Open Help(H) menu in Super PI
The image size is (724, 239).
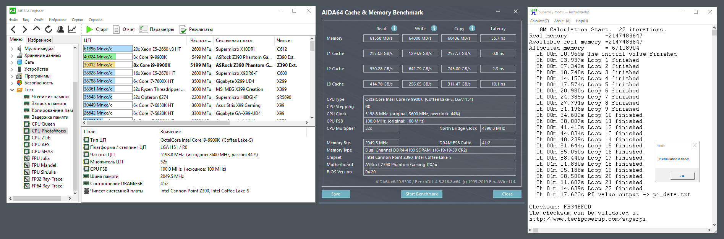coord(582,21)
